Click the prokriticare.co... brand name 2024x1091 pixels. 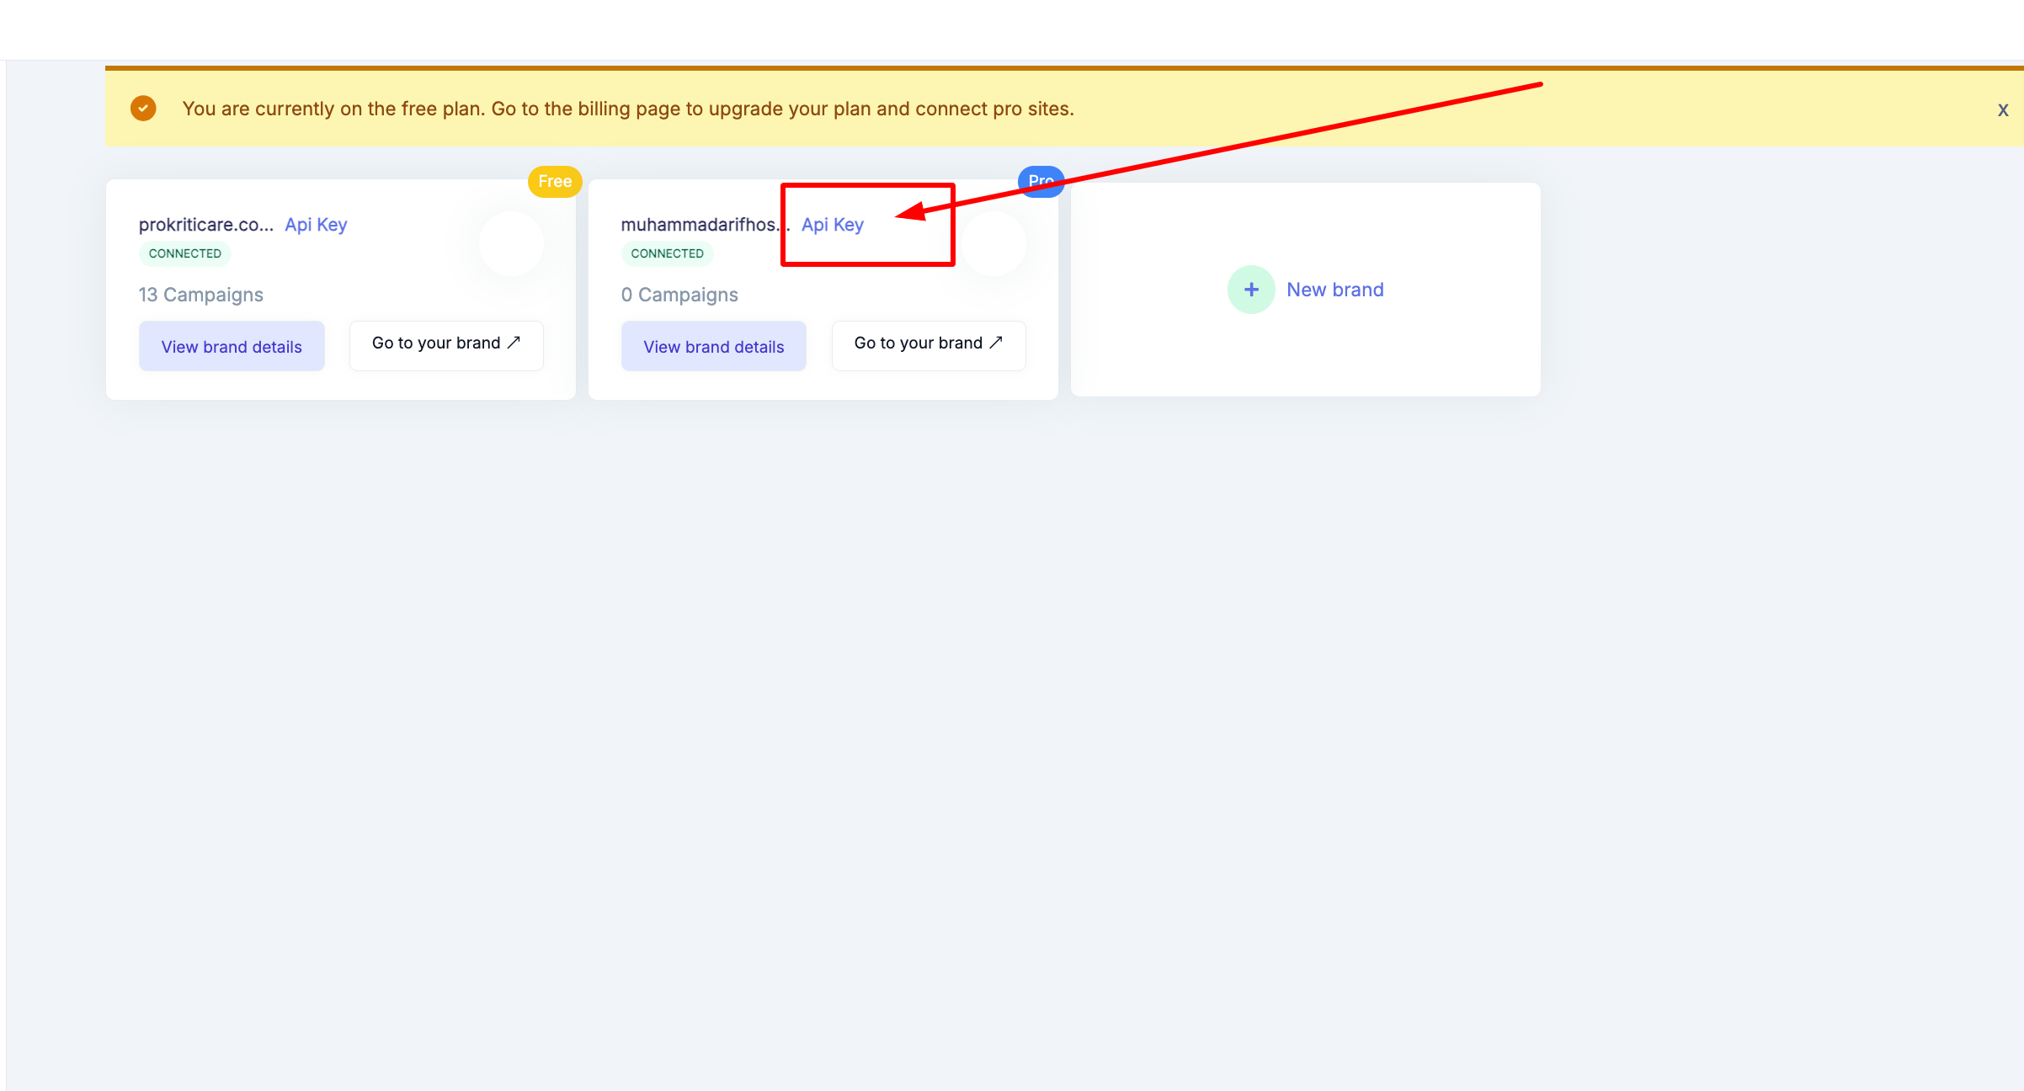[x=206, y=225]
